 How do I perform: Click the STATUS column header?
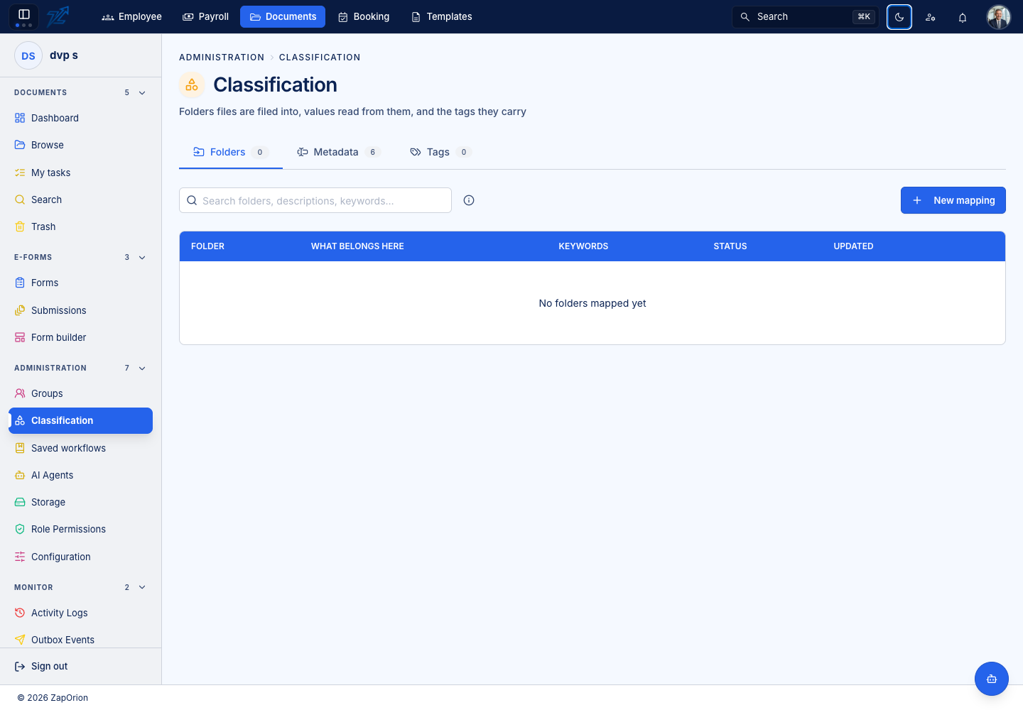[x=730, y=246]
